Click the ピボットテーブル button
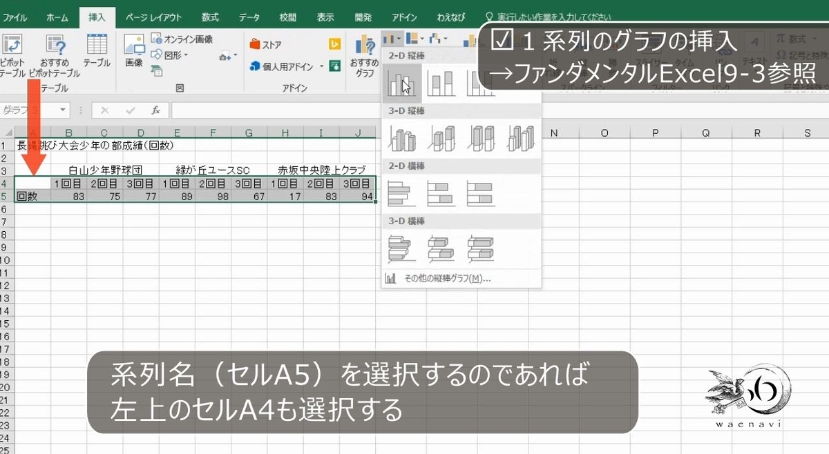Screen dimensions: 829x454 (x=11, y=55)
